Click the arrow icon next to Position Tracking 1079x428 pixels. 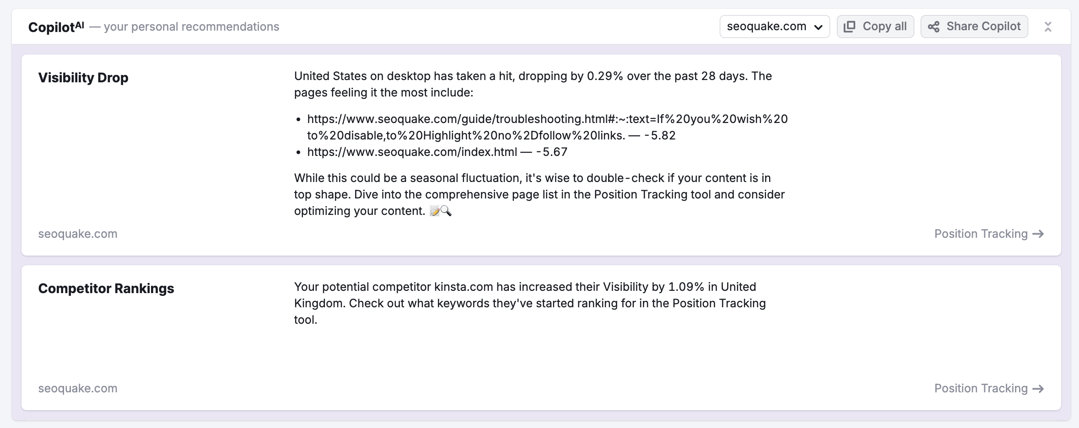pyautogui.click(x=1038, y=234)
